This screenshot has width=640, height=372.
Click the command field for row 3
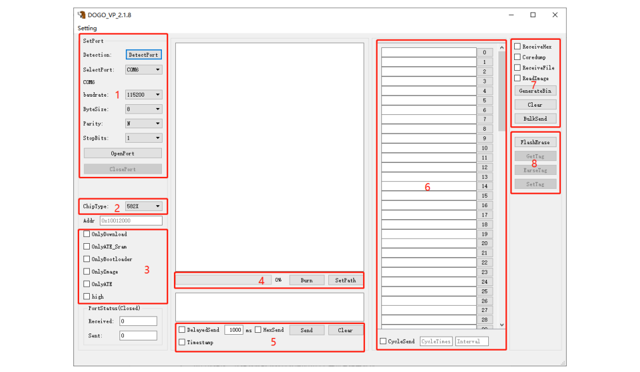[429, 81]
